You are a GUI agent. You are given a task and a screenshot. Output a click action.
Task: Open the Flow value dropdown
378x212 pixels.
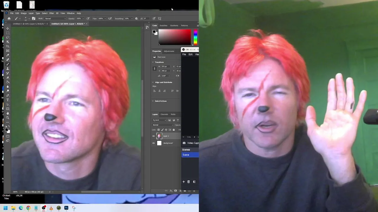[105, 19]
